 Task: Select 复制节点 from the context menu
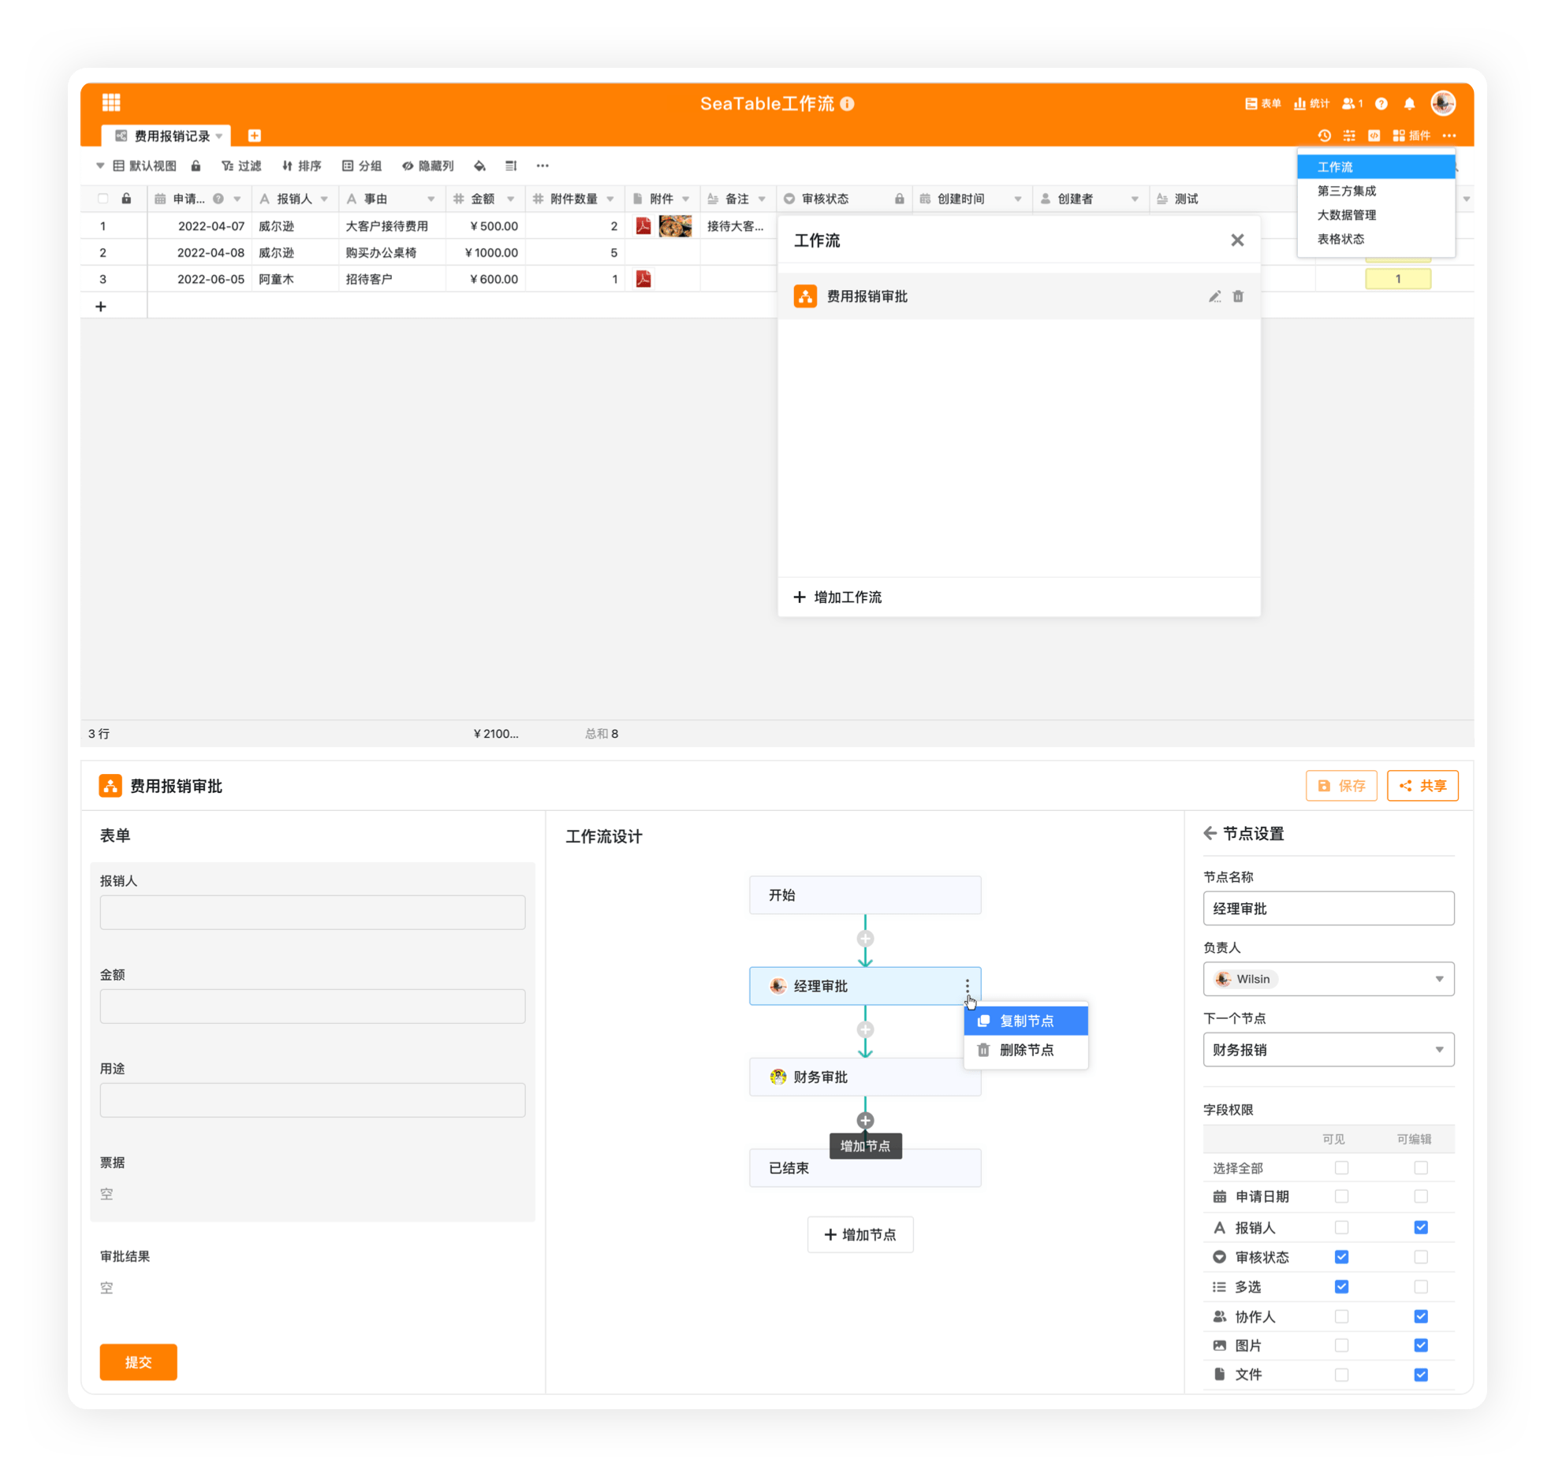click(x=1025, y=1021)
